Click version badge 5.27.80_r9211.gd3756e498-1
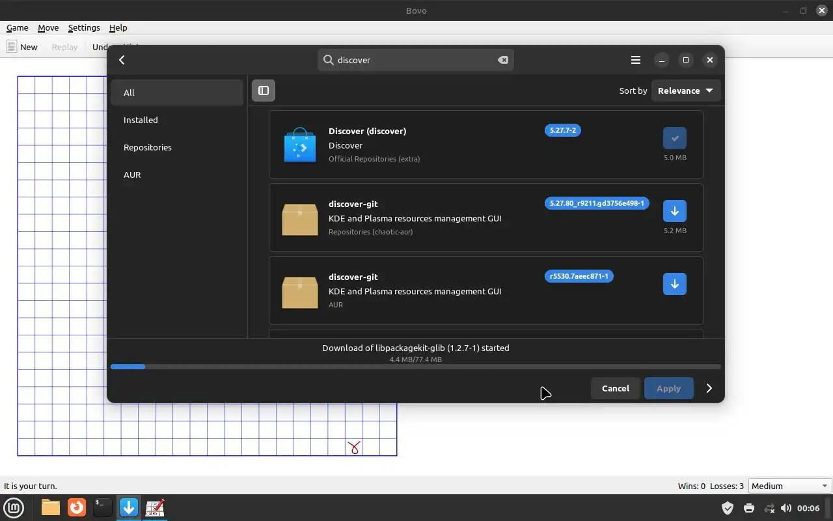 (x=597, y=203)
